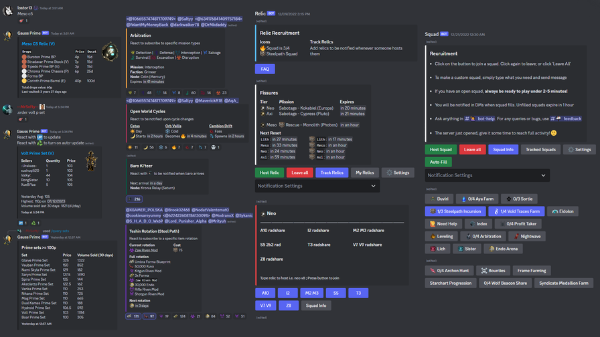Click reaction under lostor13's 'Meso c5' message
Viewport: 600px width, 337px height.
[23, 21]
